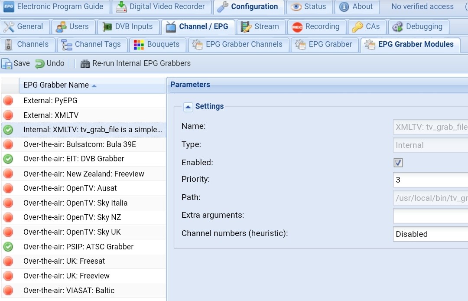Select Internal XMLTV tv_grab_file row
The image size is (468, 301).
tap(84, 130)
